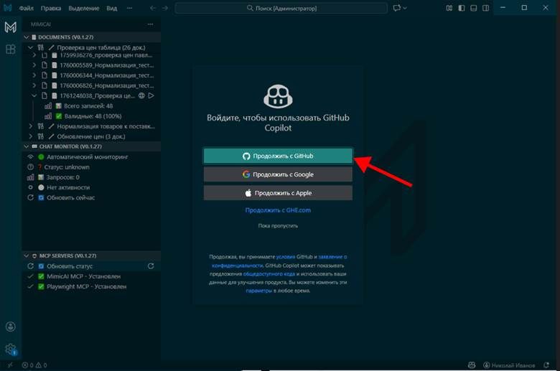Screen dimensions: 560x371
Task: Show errors and warnings count in status bar
Action: [34, 365]
